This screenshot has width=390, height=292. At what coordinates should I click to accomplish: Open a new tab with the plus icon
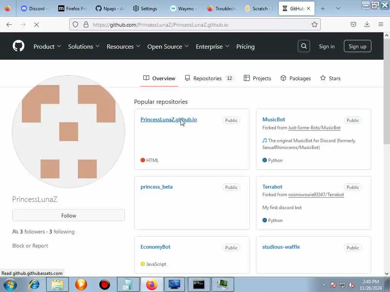pyautogui.click(x=323, y=8)
